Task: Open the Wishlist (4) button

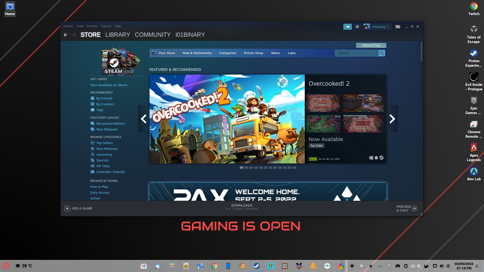Action: tap(371, 45)
